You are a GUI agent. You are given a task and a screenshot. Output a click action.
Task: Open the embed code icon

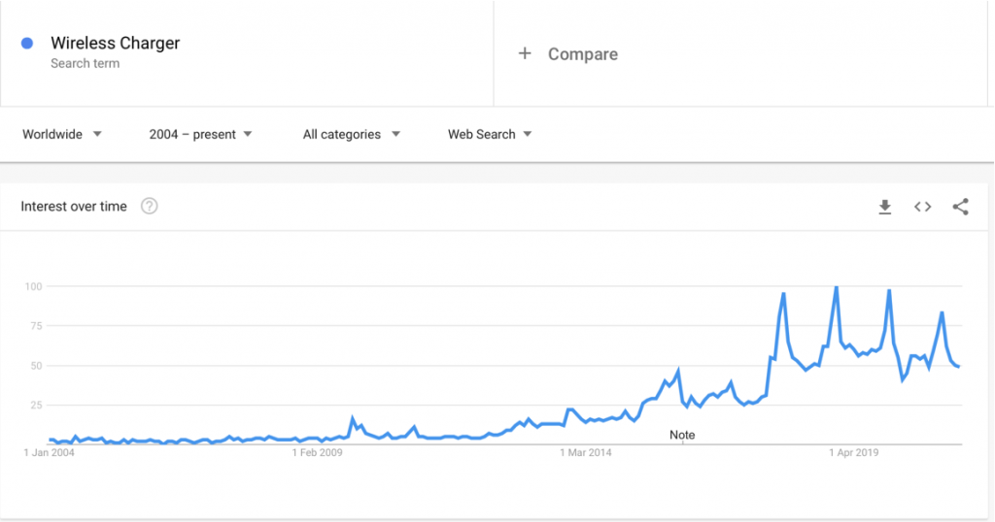pos(923,207)
